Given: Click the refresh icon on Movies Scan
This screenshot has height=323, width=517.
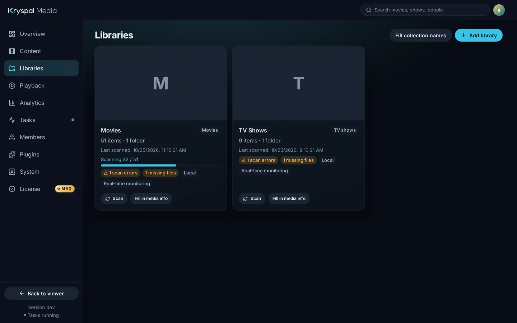Looking at the screenshot, I should coord(107,198).
